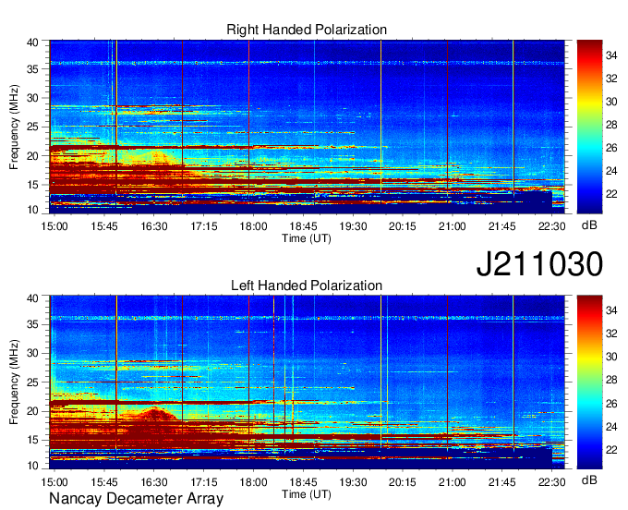
Task: Click the "34" dB tick on the Right Handed color bar
Action: [x=611, y=55]
